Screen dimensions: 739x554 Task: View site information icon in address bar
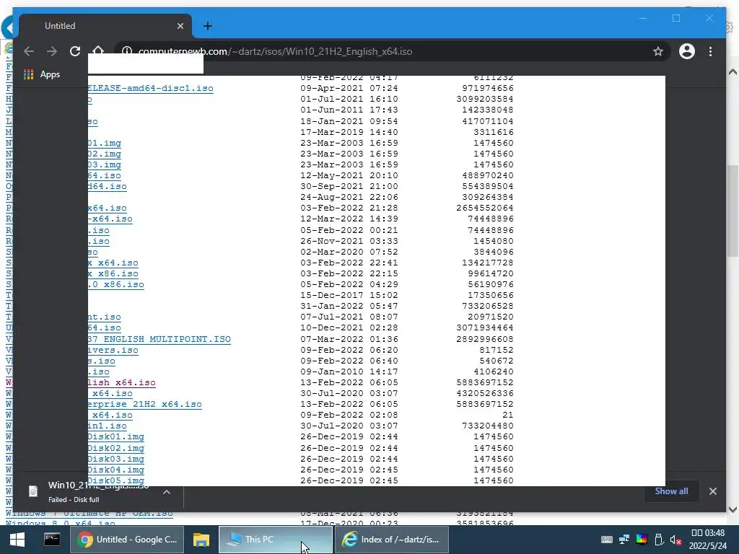click(127, 51)
